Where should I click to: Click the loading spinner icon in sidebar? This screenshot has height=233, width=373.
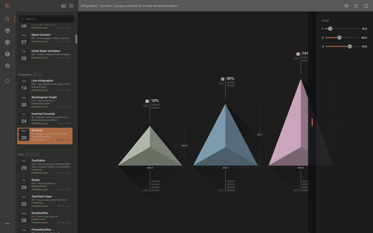click(8, 81)
